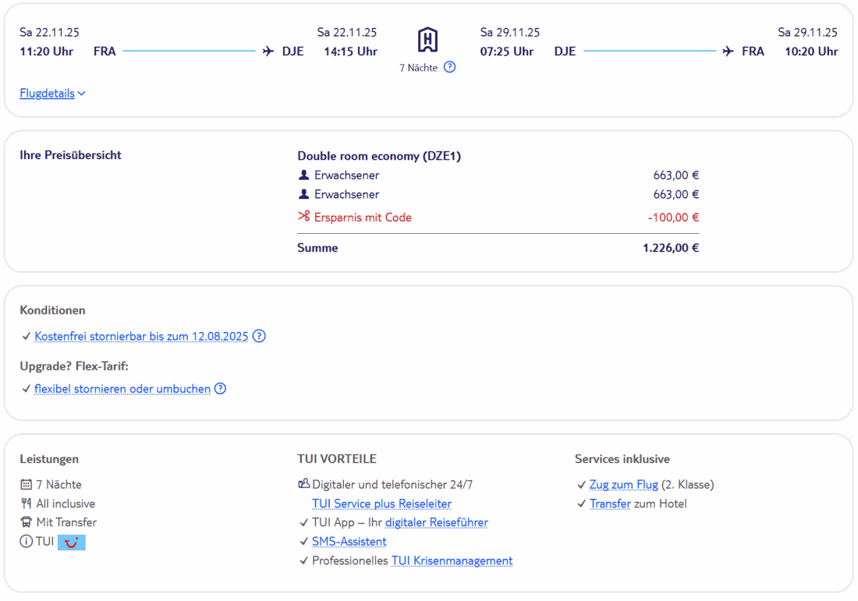Click the return flight airplane icon

[x=729, y=51]
